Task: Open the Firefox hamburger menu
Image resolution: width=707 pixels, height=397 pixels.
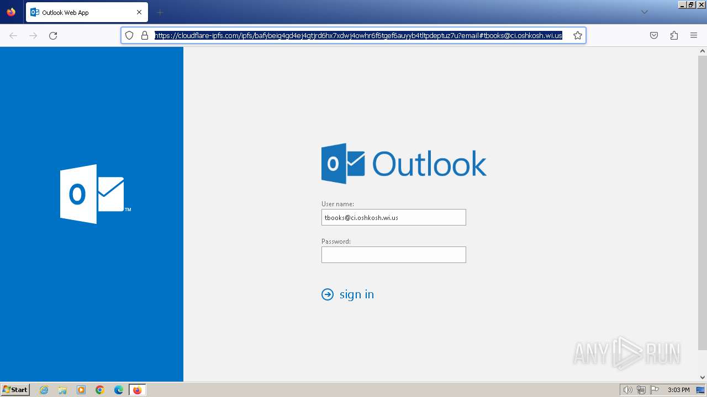Action: [x=694, y=35]
